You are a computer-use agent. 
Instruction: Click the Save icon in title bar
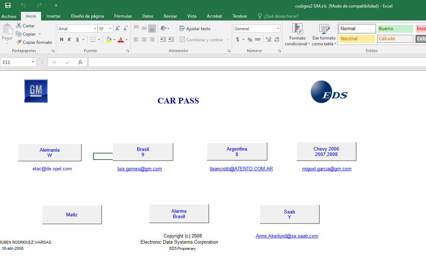click(x=8, y=5)
